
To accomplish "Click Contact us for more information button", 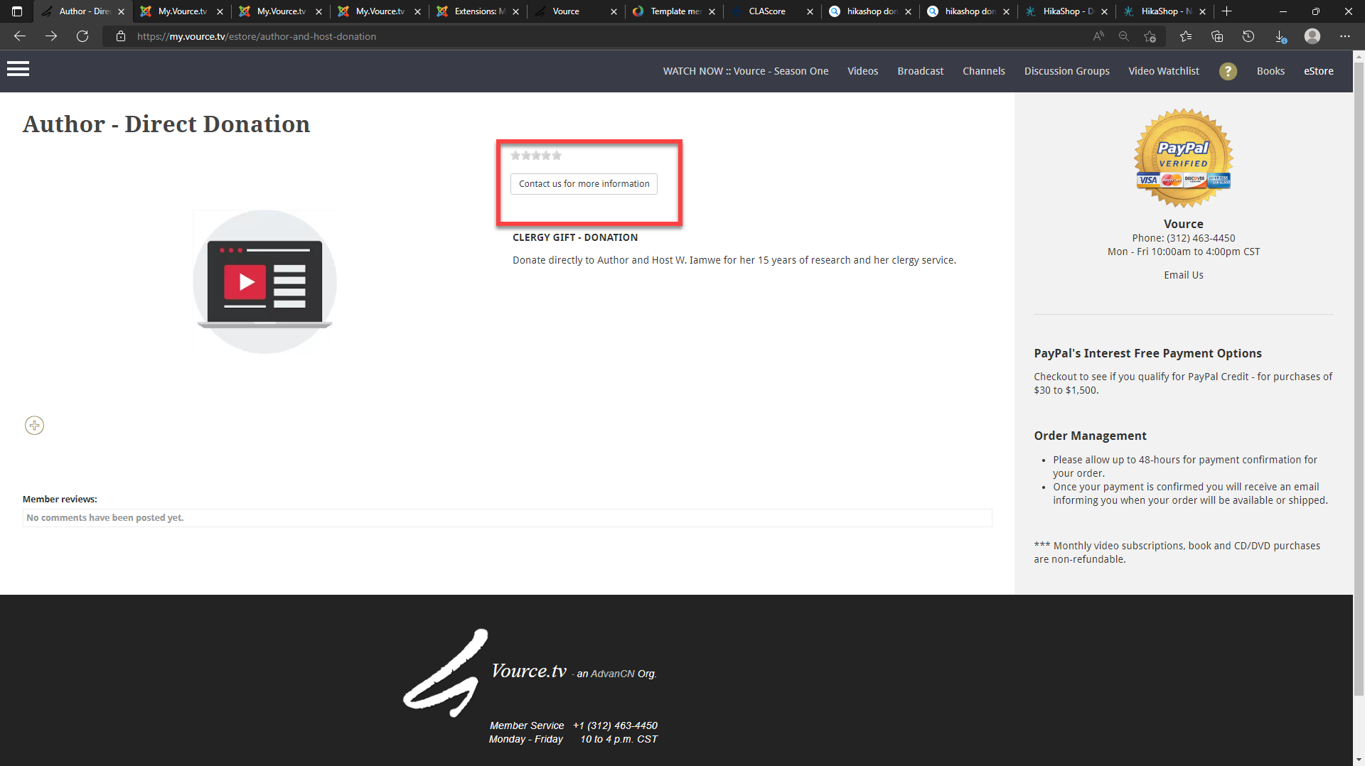I will [x=584, y=184].
